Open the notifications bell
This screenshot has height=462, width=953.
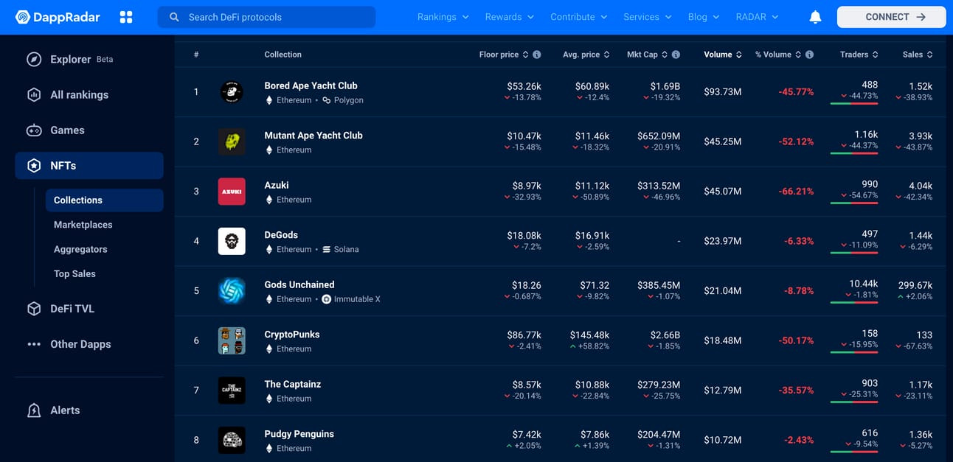(x=815, y=17)
